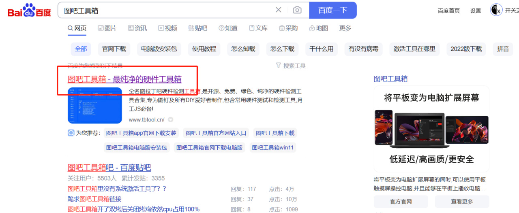Select the 拼音 filter chip

[503, 49]
